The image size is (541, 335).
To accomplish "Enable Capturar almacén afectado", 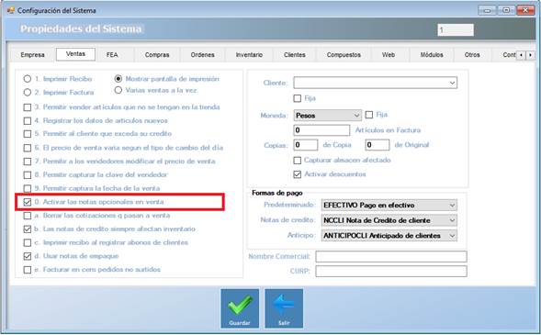I will 297,161.
